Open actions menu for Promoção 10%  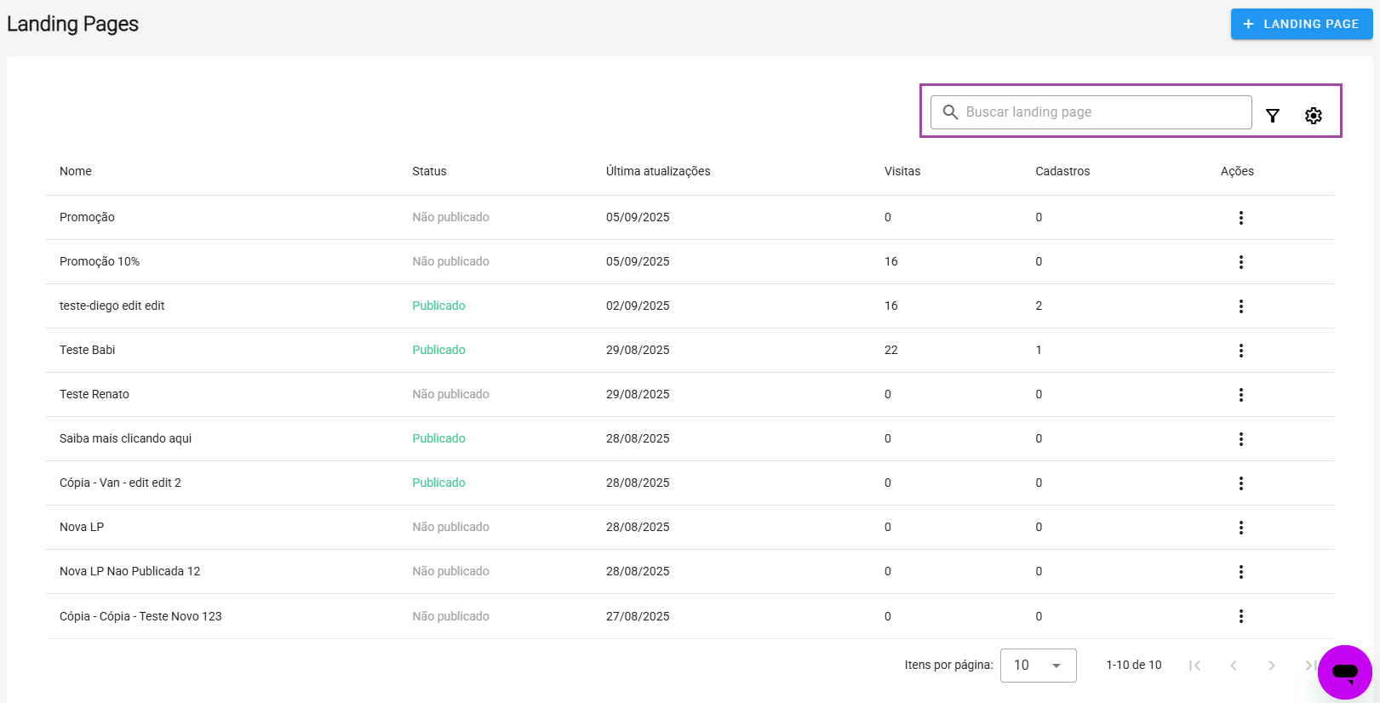(1240, 262)
